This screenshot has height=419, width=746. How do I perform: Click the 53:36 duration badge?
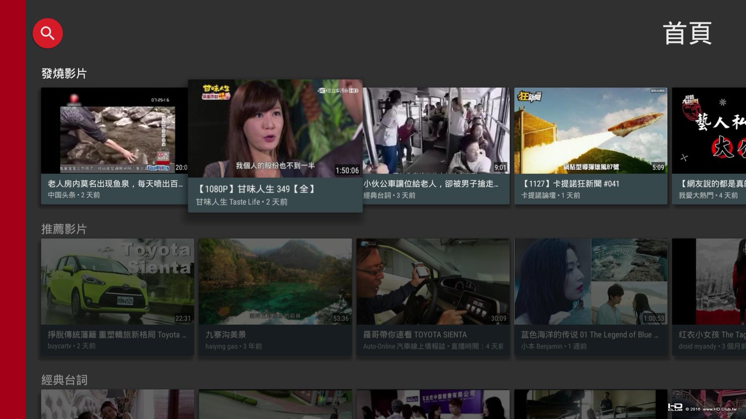click(x=341, y=318)
